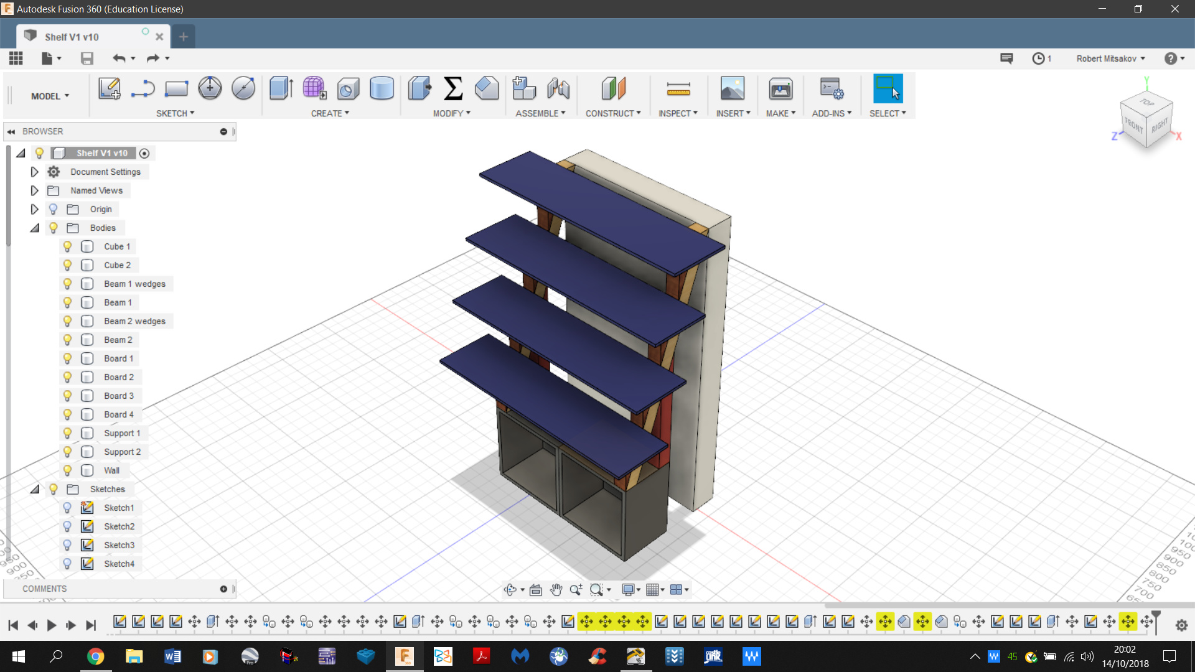Toggle visibility of Cube 1 body

tap(67, 246)
